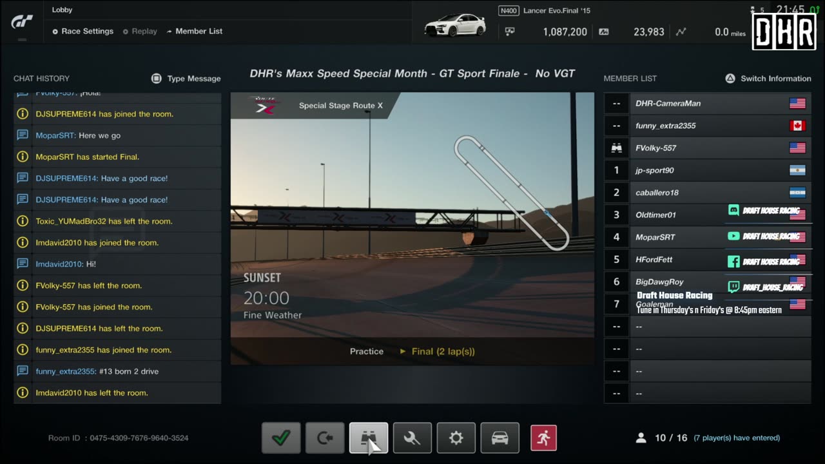825x464 pixels.
Task: Click the Special Stage Route X track preview
Action: pos(412,228)
